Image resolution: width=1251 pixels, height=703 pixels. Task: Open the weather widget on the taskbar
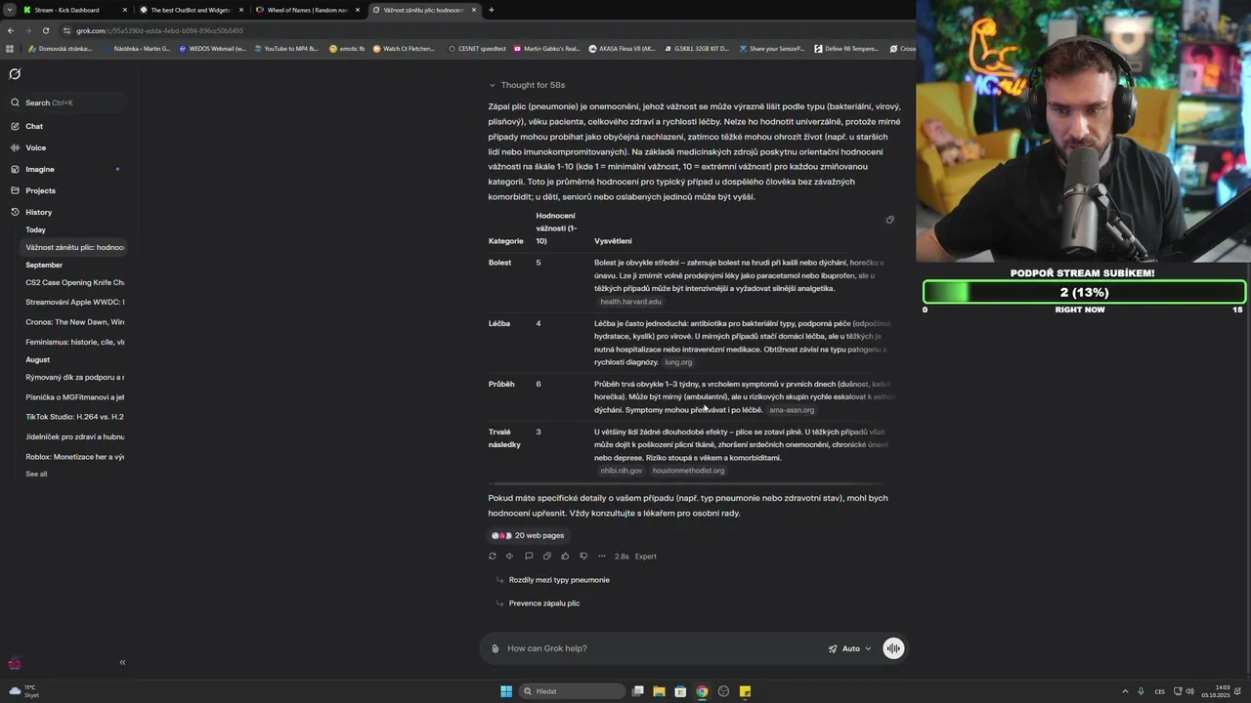[24, 691]
